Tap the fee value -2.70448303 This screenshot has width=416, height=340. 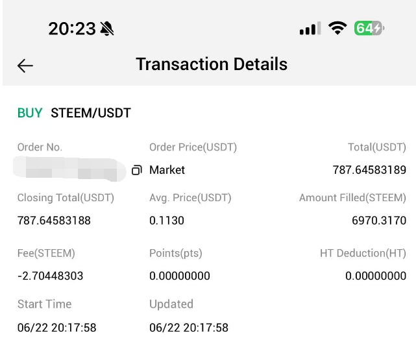(x=50, y=276)
